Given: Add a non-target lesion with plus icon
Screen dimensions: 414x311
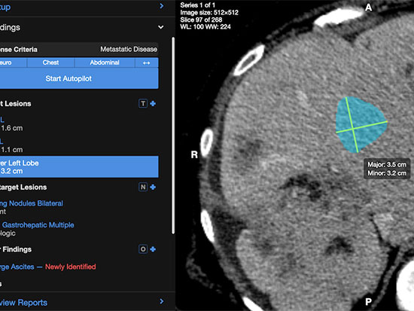Looking at the screenshot, I should 153,187.
